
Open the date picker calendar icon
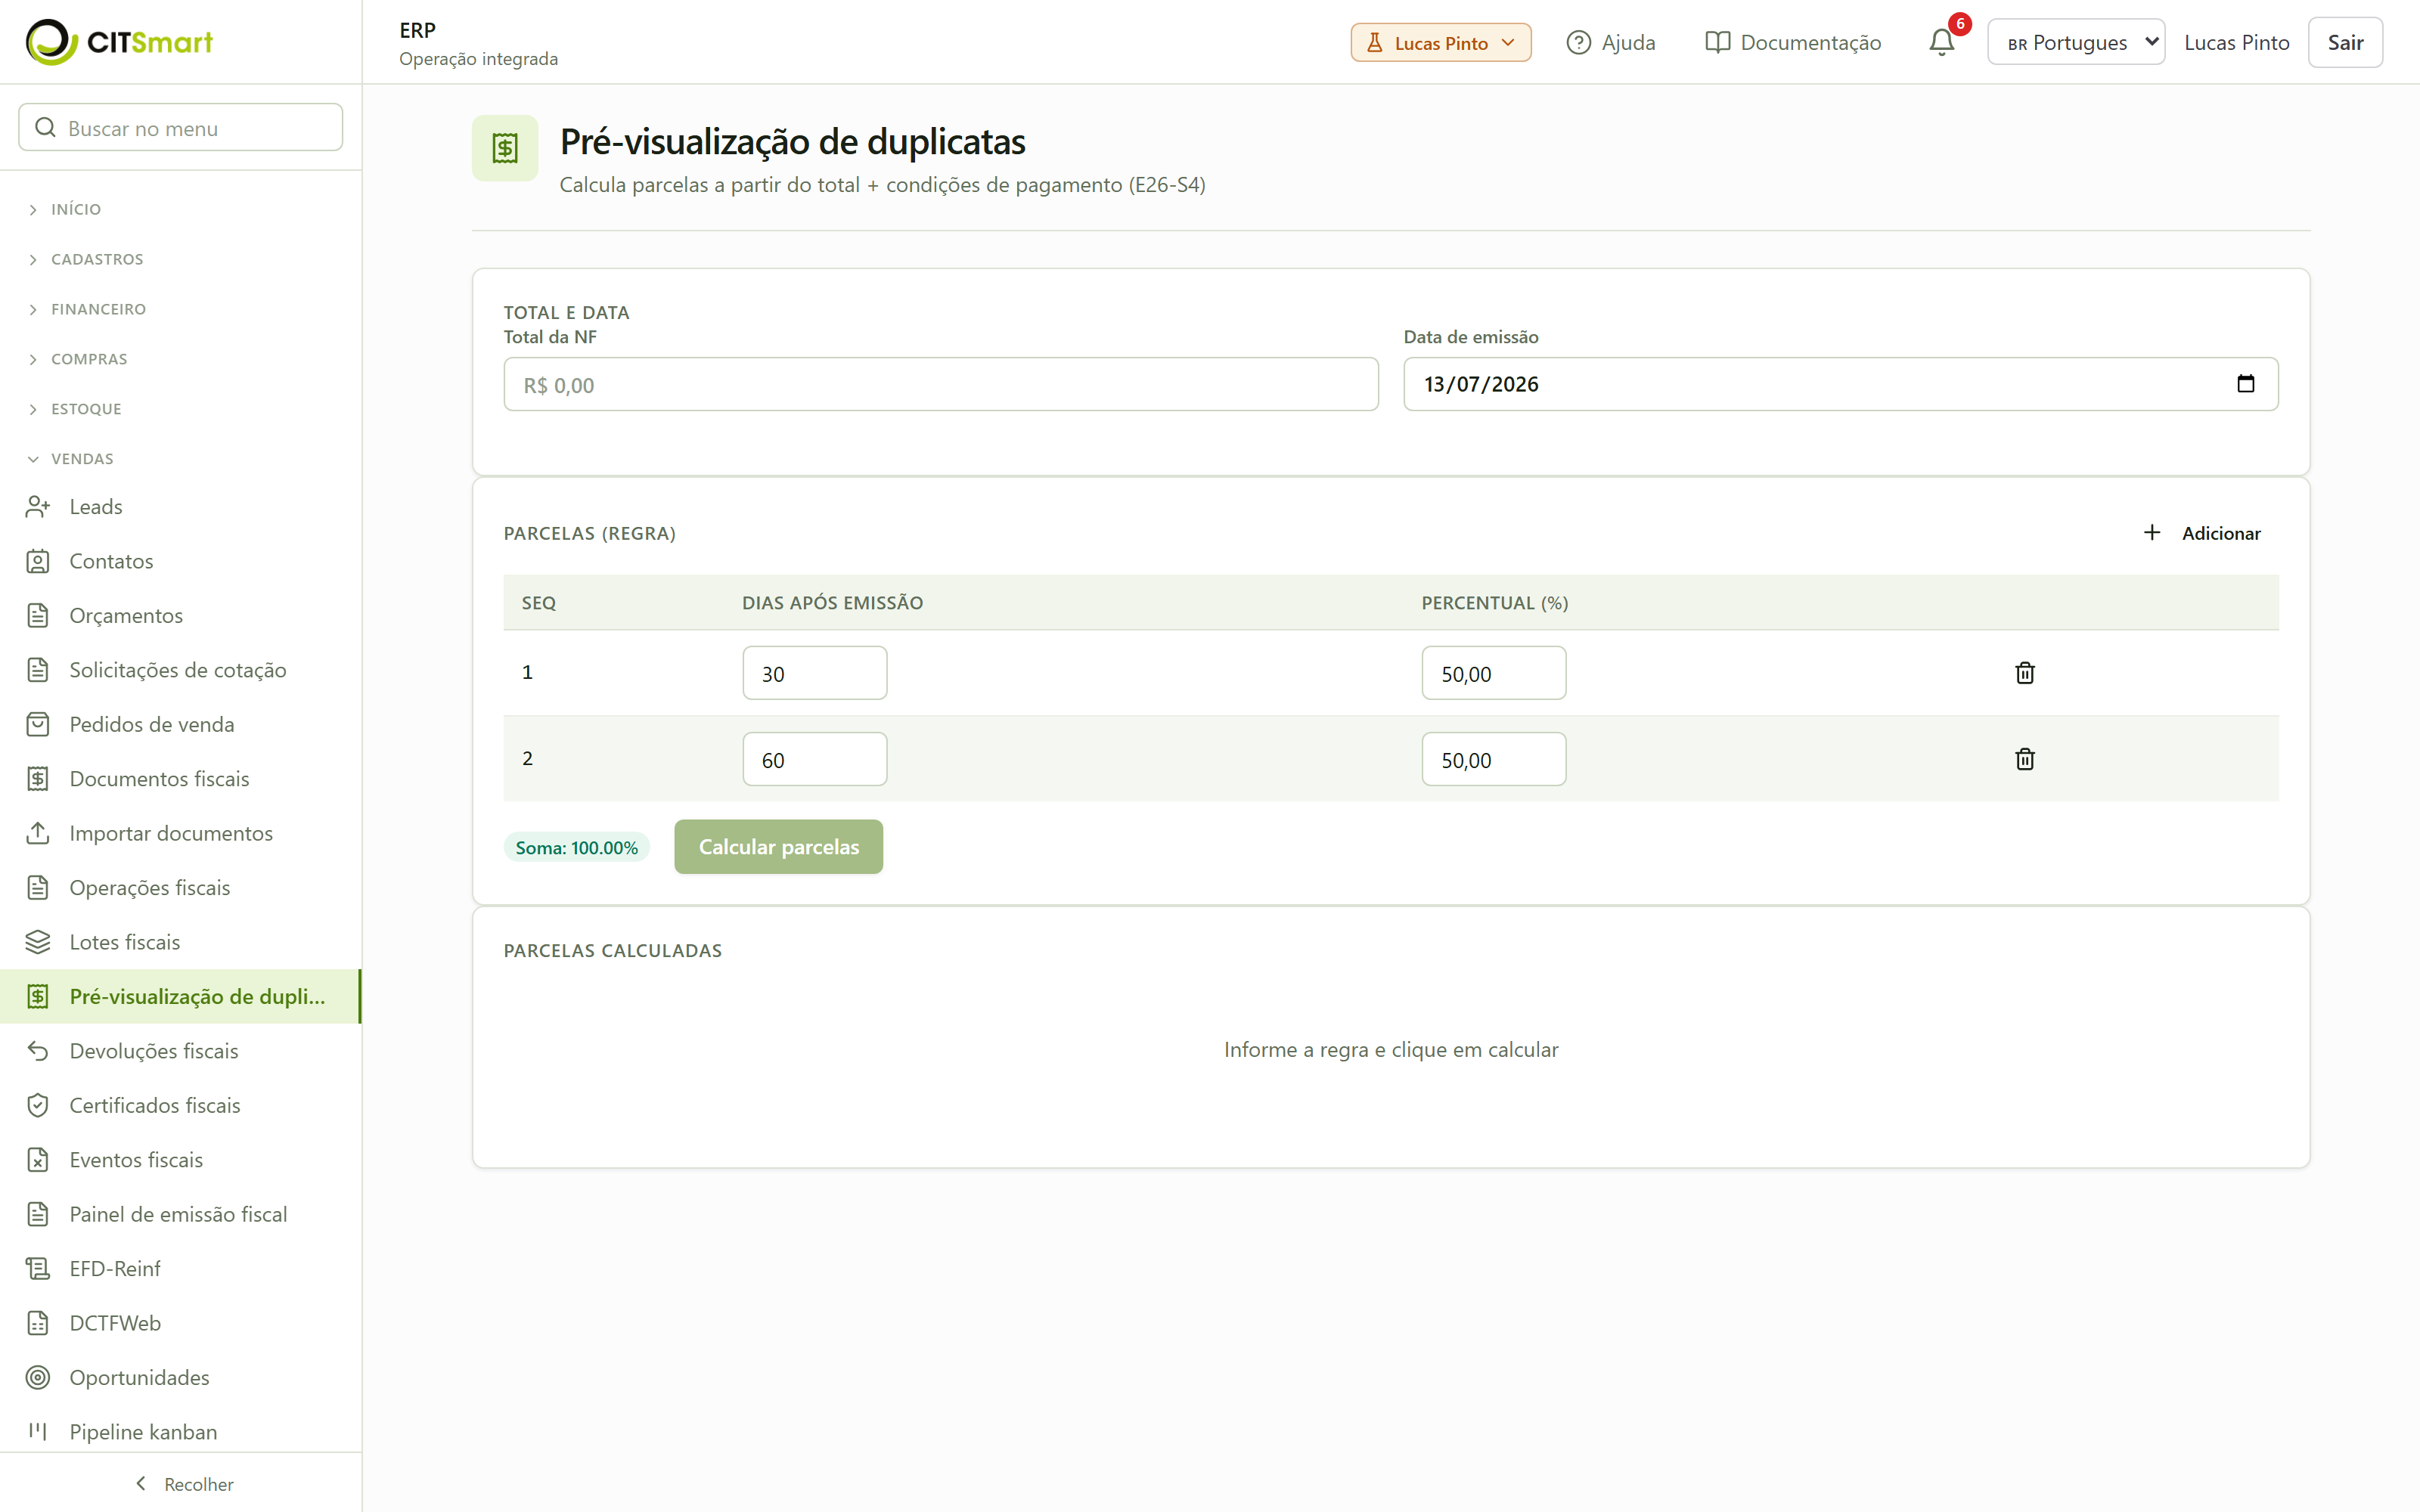pos(2246,384)
